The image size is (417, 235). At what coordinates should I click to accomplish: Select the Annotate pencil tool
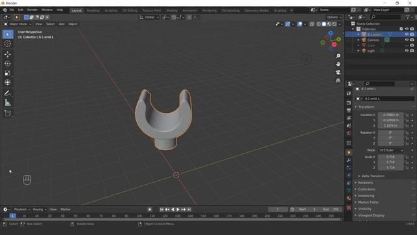(8, 93)
